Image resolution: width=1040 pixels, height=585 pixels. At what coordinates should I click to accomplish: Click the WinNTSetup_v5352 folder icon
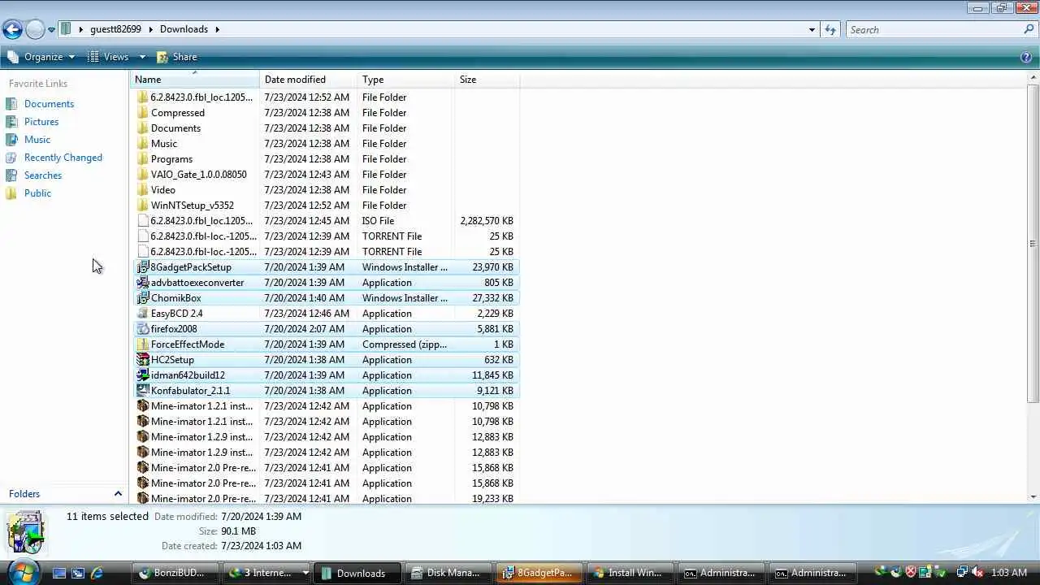click(x=143, y=206)
